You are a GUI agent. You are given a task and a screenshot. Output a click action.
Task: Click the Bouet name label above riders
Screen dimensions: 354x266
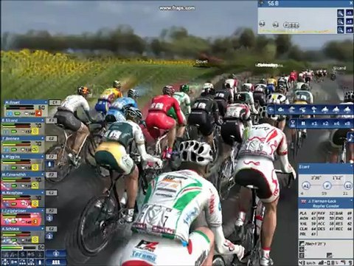(x=201, y=62)
